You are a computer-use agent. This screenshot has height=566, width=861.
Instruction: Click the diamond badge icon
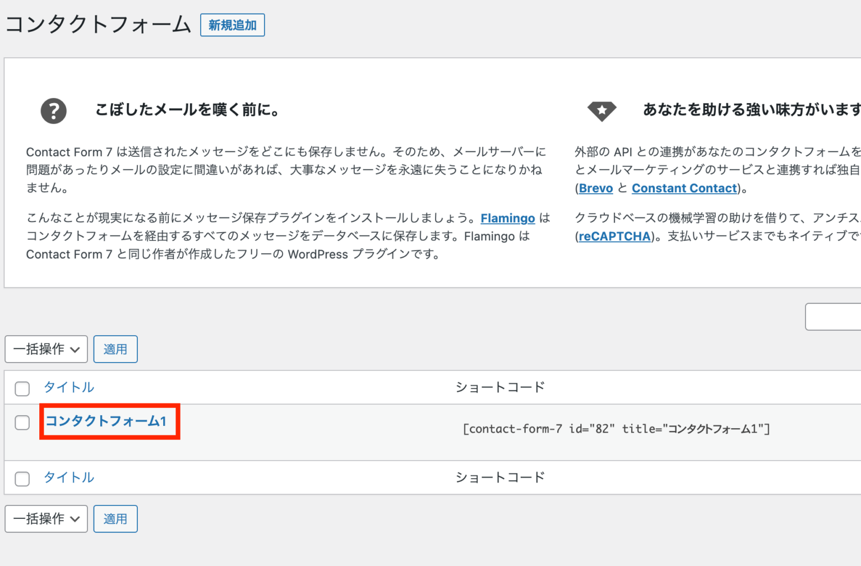602,111
